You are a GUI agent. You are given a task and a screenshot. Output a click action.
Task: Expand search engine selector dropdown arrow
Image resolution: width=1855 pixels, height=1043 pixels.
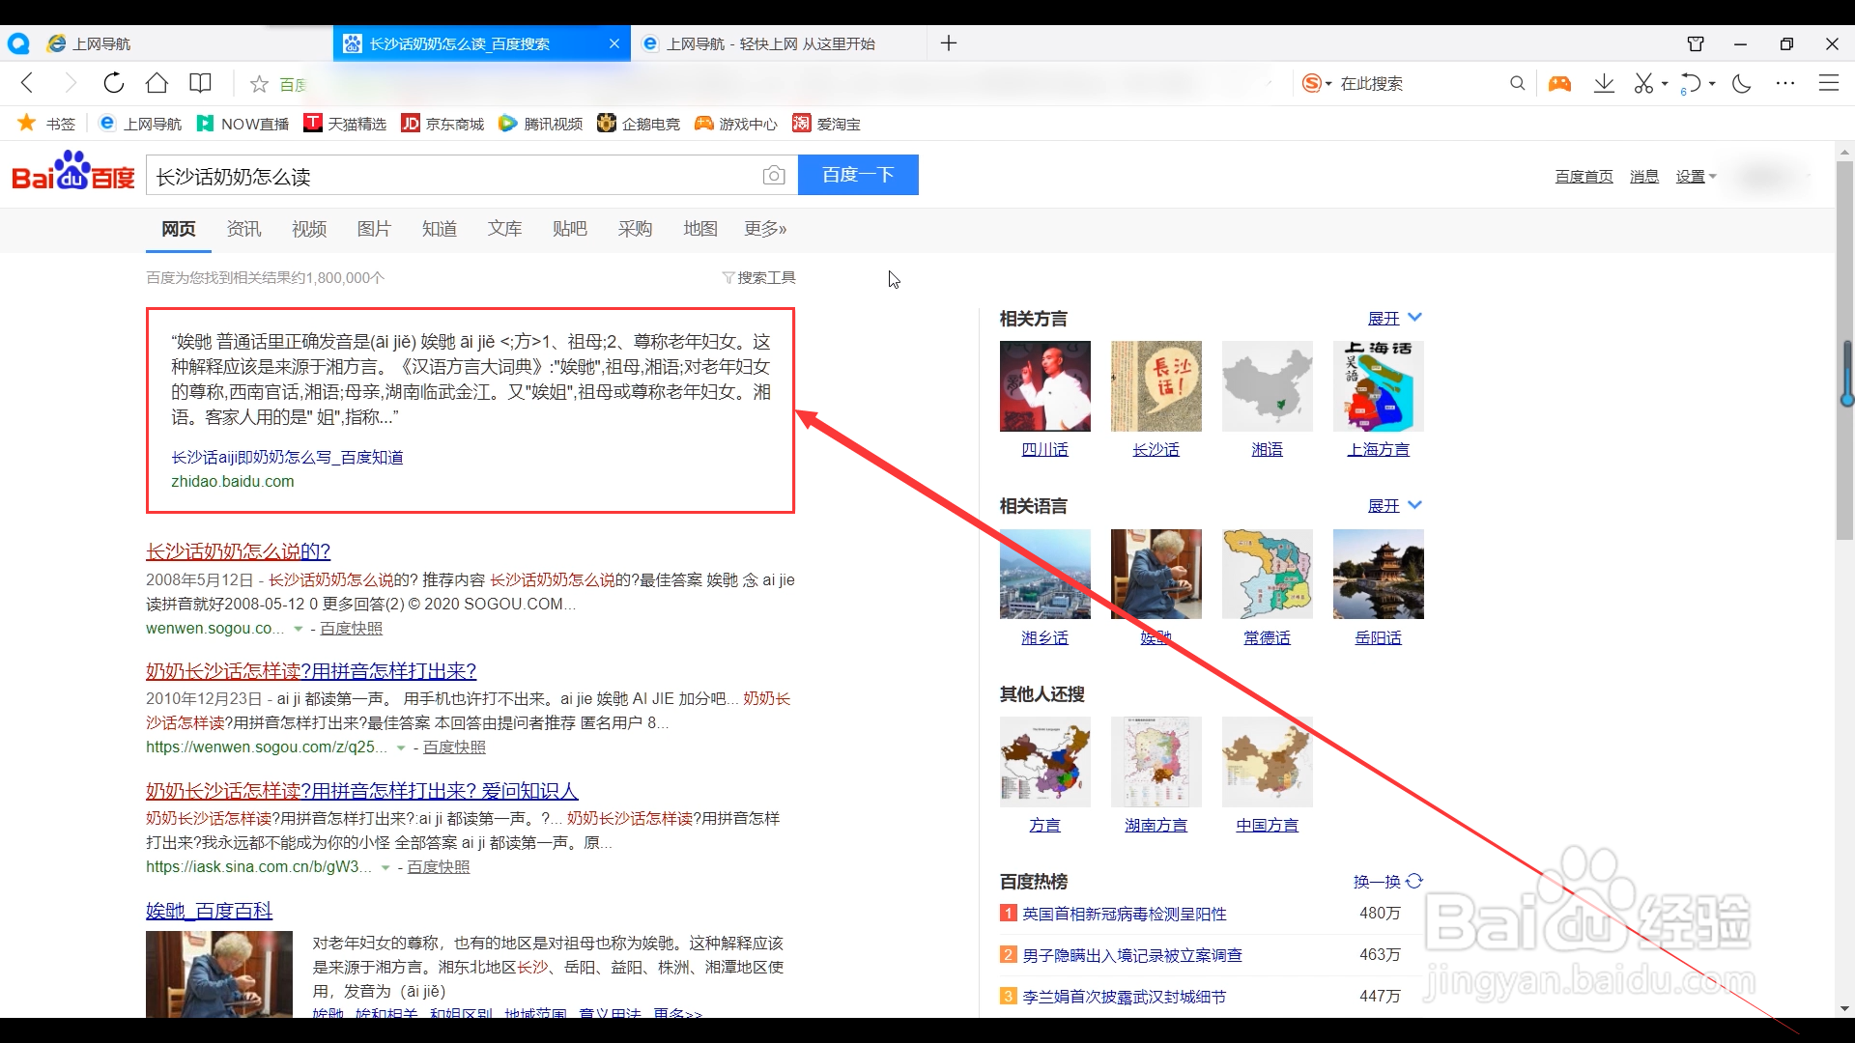click(1328, 84)
